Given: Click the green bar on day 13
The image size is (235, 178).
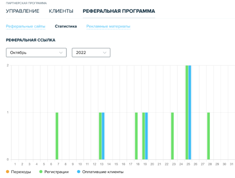Looking at the screenshot, I should tap(100, 136).
